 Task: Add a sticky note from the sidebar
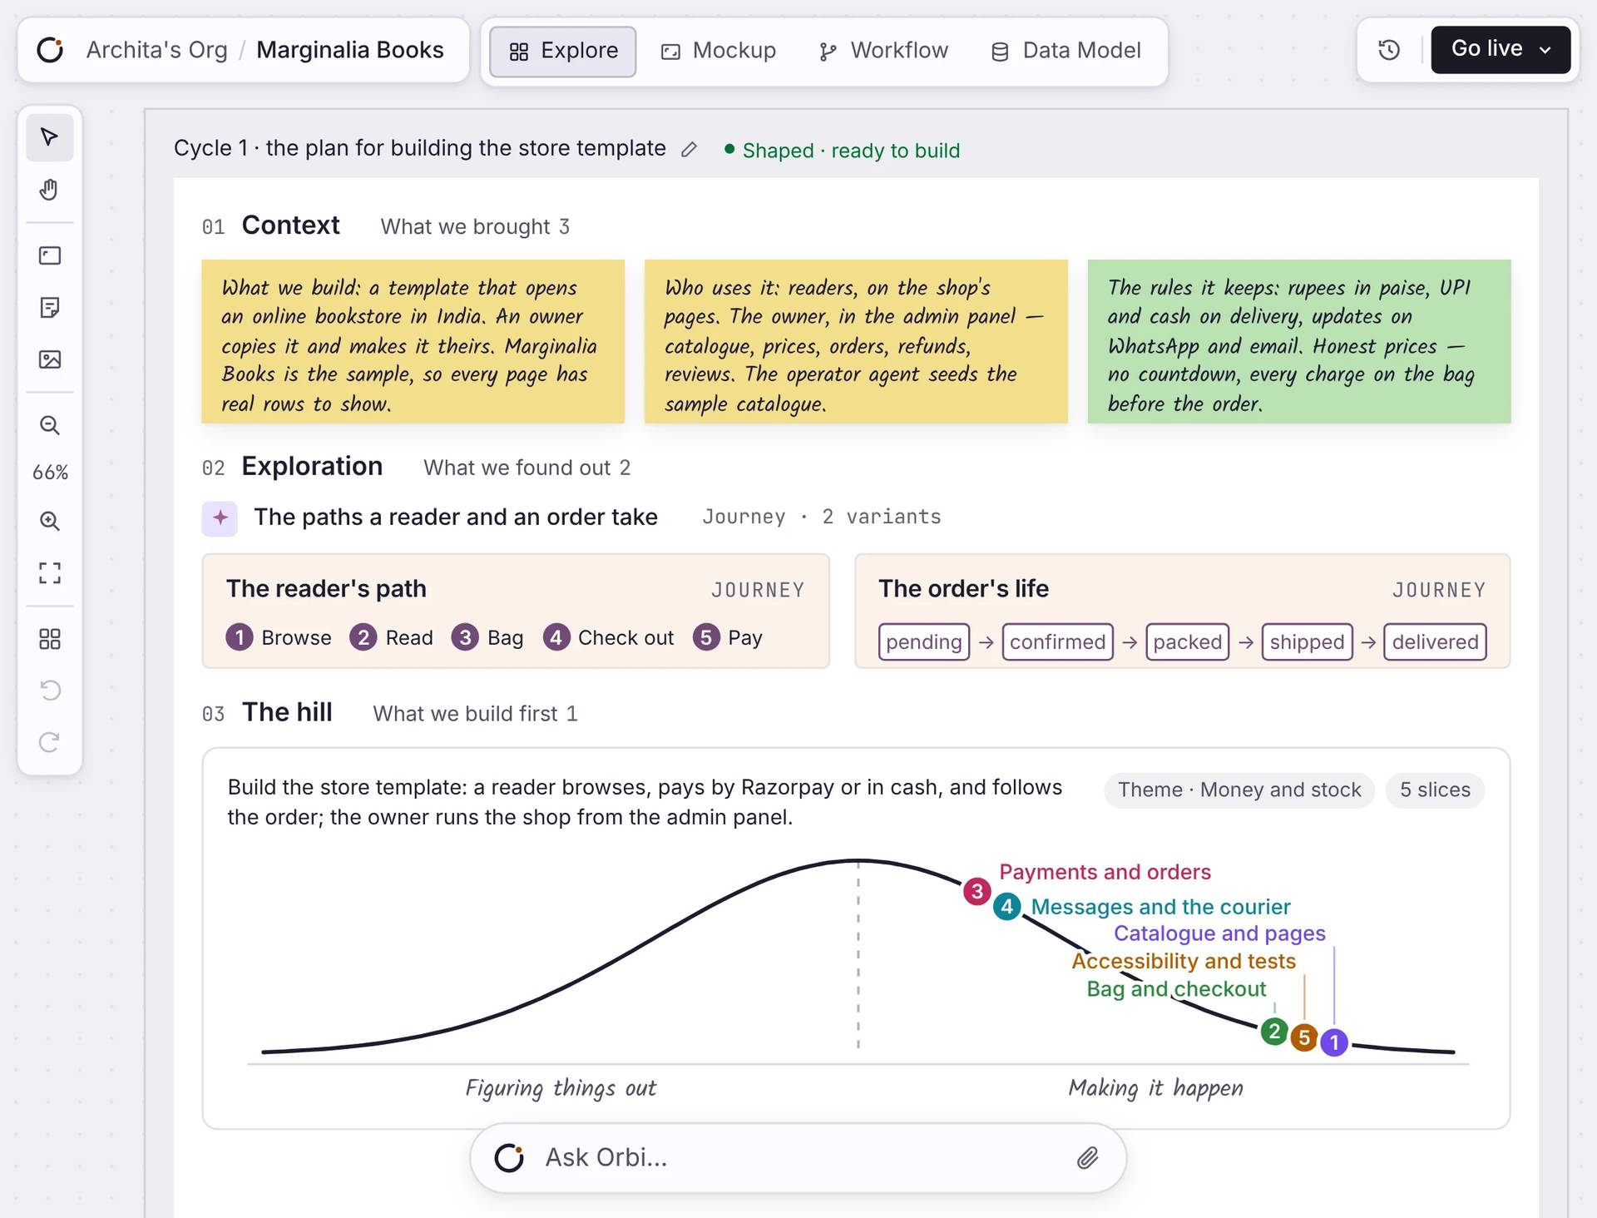pyautogui.click(x=50, y=308)
